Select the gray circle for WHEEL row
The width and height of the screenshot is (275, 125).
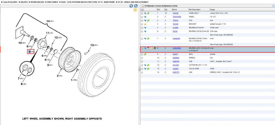142,17
